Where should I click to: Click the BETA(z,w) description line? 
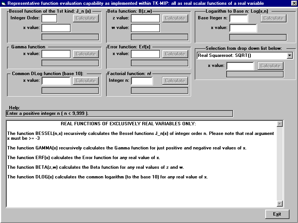click(96, 167)
